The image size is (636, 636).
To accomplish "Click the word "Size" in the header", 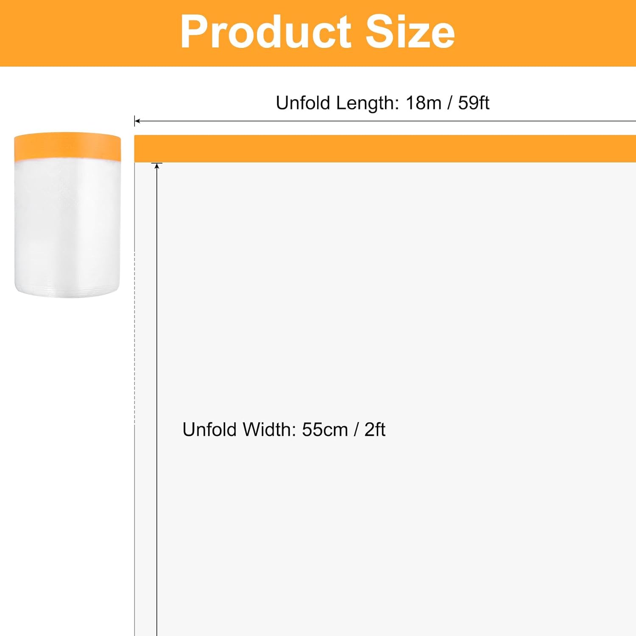I will tap(410, 32).
